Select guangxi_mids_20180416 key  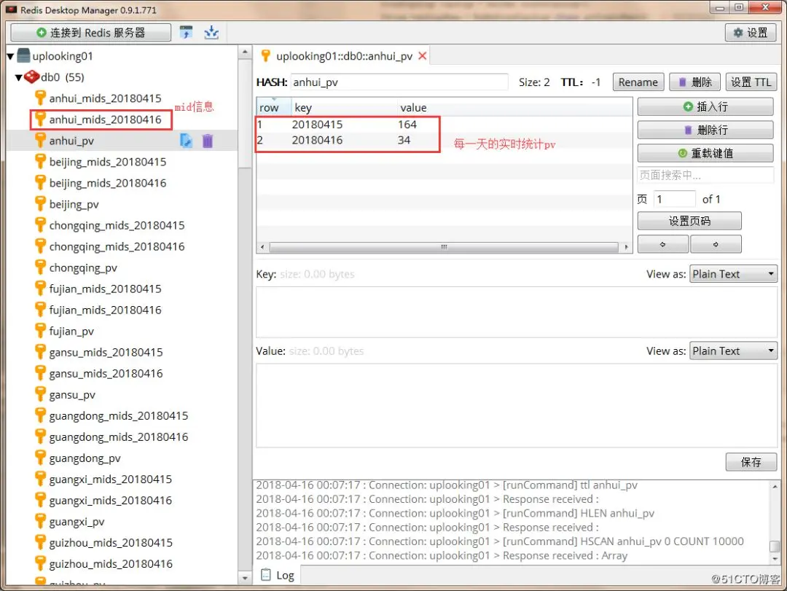click(111, 501)
